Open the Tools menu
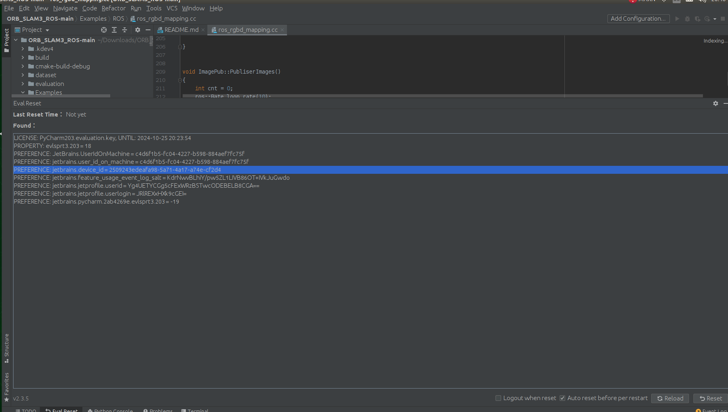Image resolution: width=728 pixels, height=412 pixels. point(154,8)
